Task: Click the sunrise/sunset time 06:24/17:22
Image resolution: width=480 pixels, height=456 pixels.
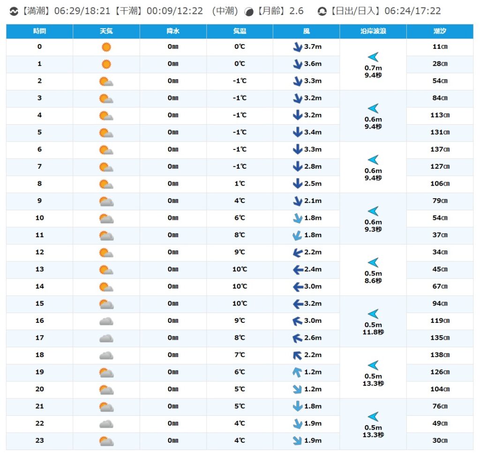Action: 412,11
